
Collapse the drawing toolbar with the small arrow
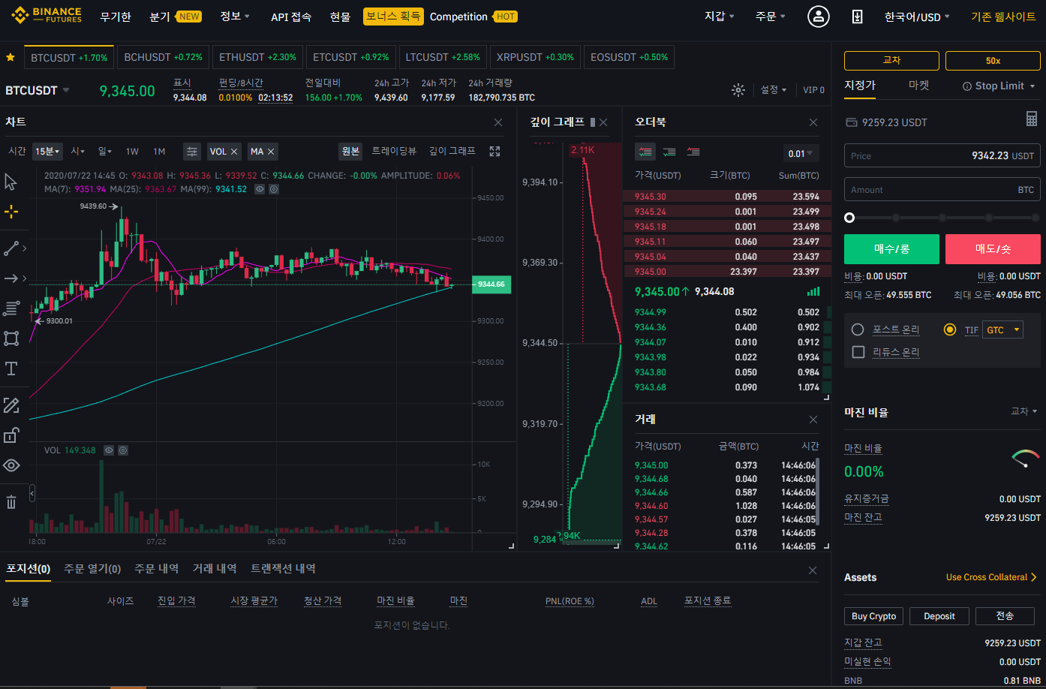click(32, 493)
